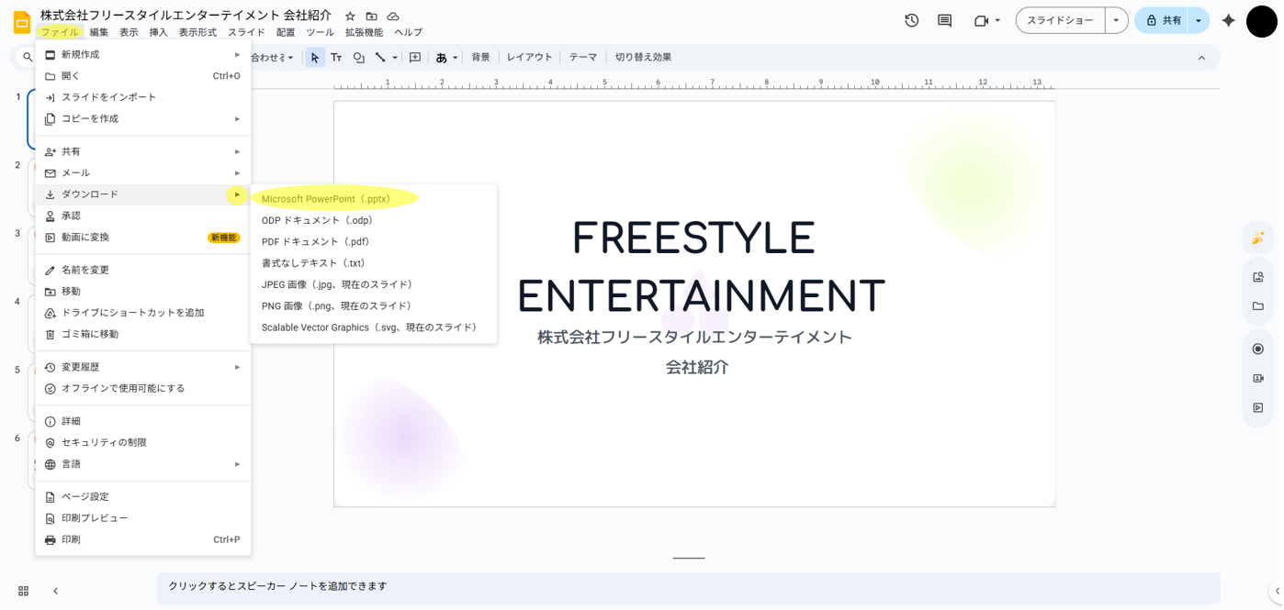Open version history clock icon
1284x610 pixels.
click(911, 20)
